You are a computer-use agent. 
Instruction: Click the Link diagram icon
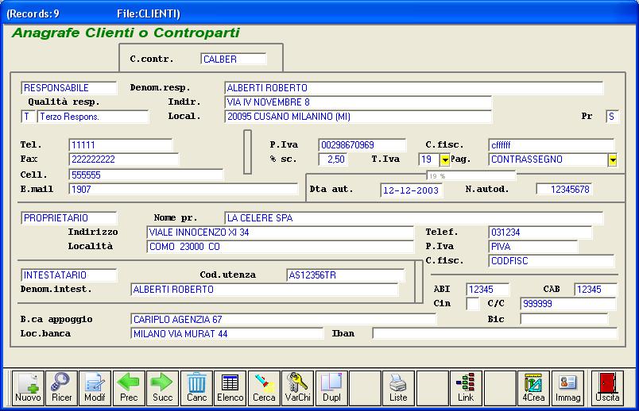coord(466,388)
